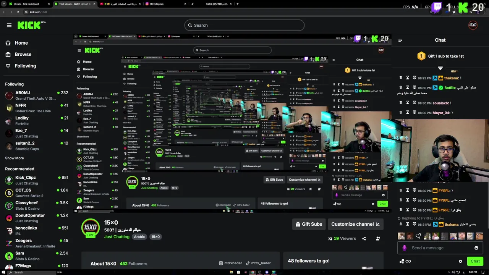Collapse the chat panel with arrow icon
The image size is (489, 275).
400,40
